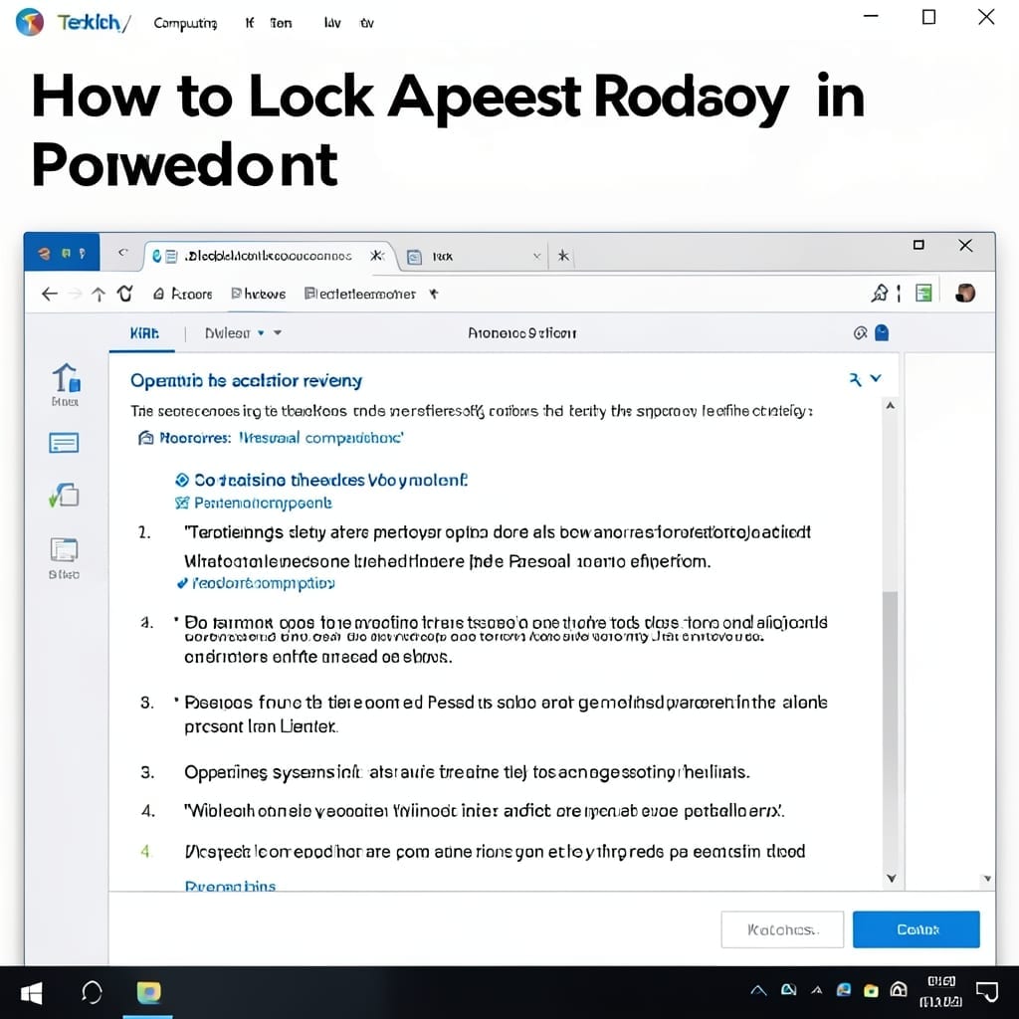1019x1019 pixels.
Task: Click the bell icon beside the vertical dots
Action: coord(880,294)
